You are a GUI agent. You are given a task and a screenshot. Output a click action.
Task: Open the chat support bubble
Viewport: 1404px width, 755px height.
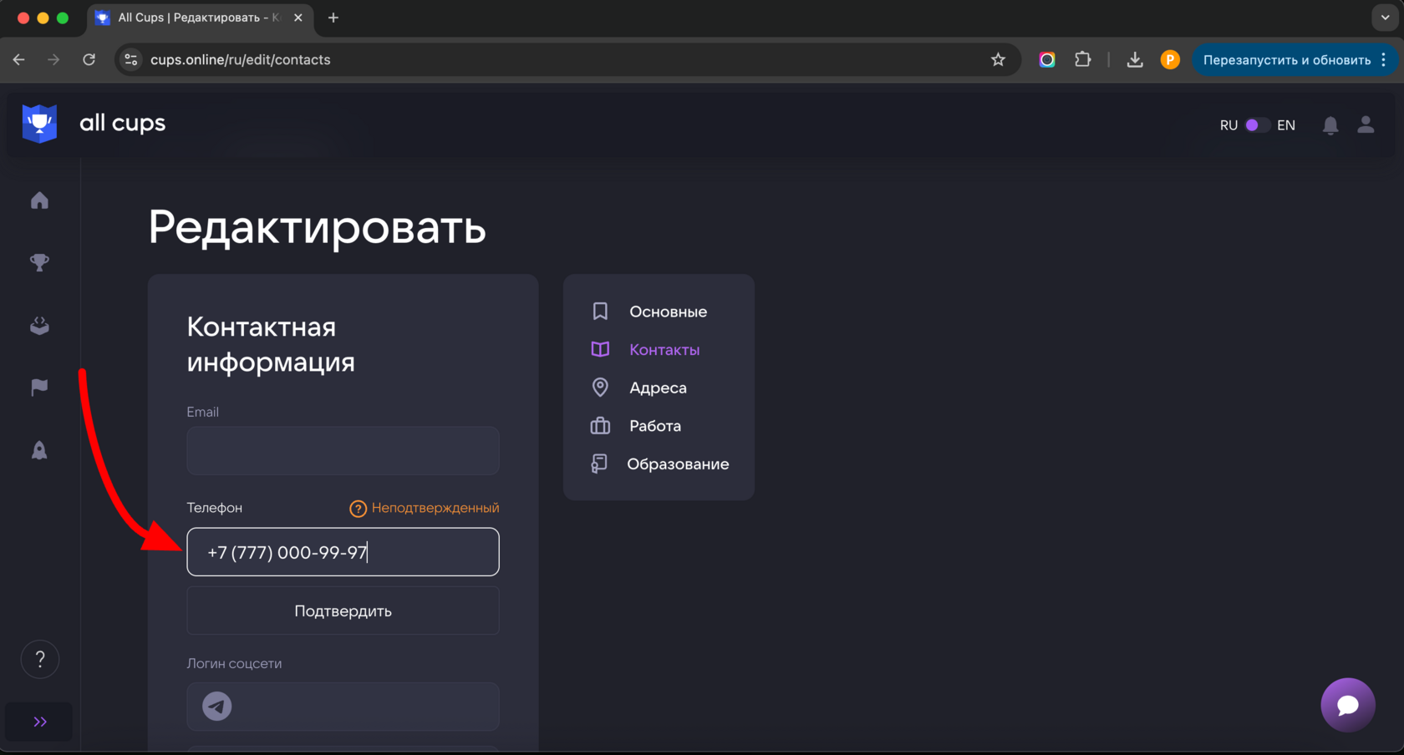(1347, 705)
